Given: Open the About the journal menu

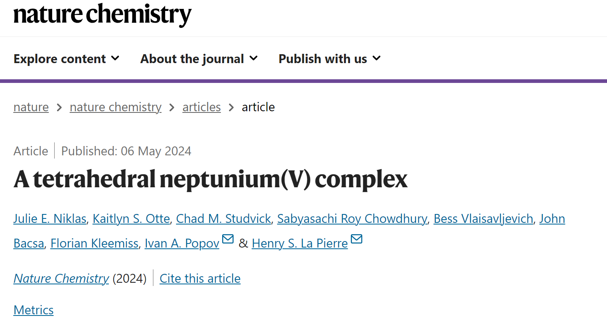Looking at the screenshot, I should click(199, 59).
